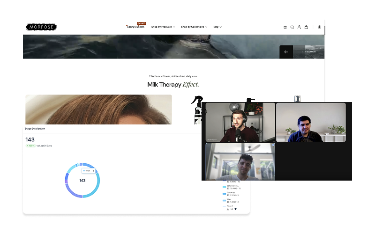Open the store/gift icon in header
Image resolution: width=375 pixels, height=233 pixels.
[x=285, y=27]
